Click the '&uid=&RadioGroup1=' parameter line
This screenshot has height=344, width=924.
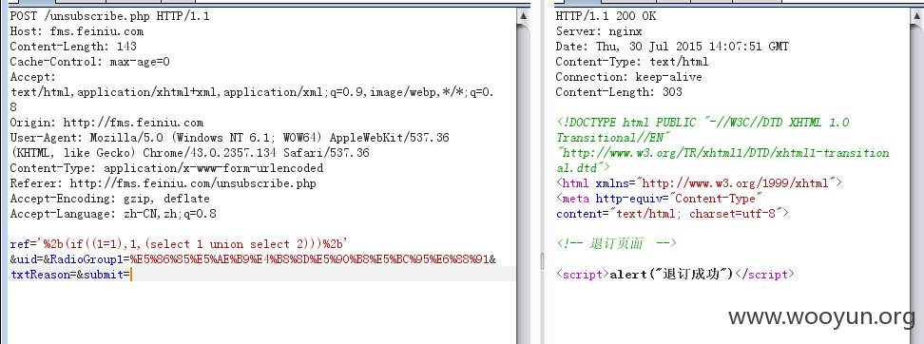[x=253, y=259]
